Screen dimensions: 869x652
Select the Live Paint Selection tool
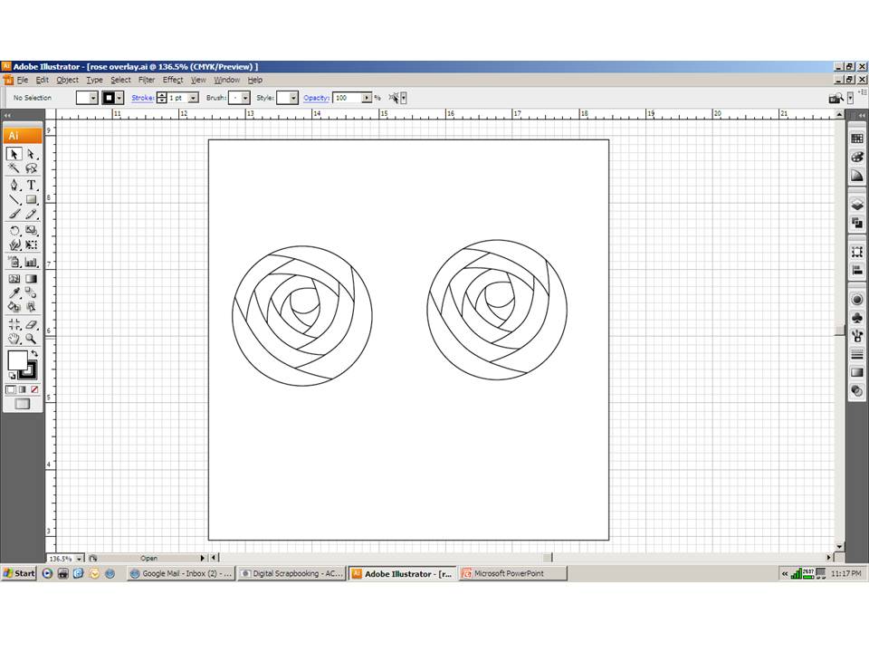(x=31, y=307)
